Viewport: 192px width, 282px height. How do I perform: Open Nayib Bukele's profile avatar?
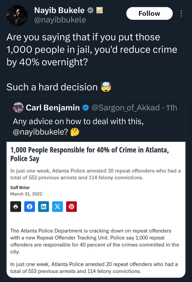click(17, 16)
